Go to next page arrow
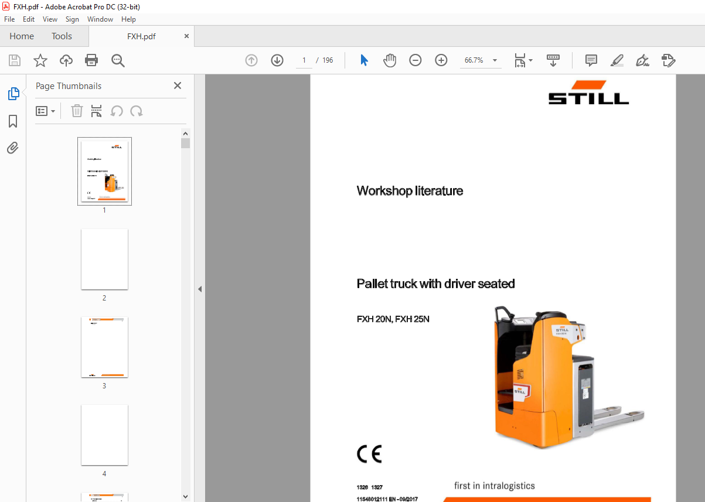Image resolution: width=705 pixels, height=502 pixels. (277, 60)
